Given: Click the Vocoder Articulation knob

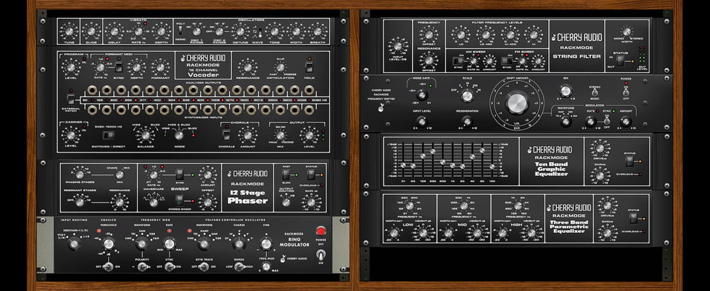Looking at the screenshot, I should click(281, 68).
